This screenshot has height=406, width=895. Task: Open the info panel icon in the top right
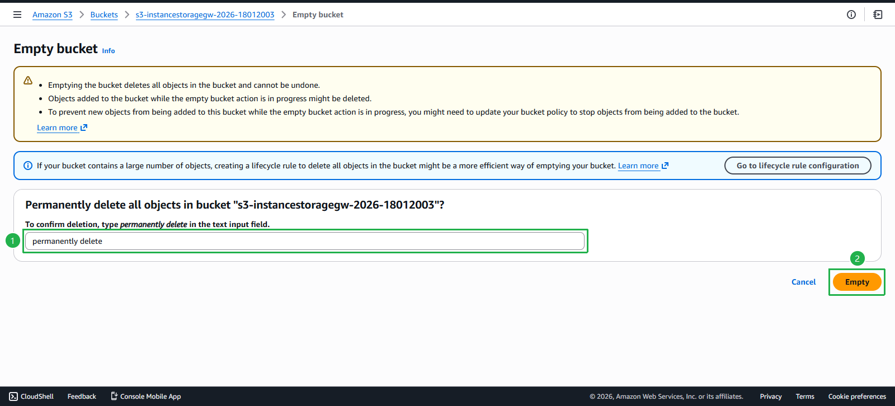tap(851, 15)
